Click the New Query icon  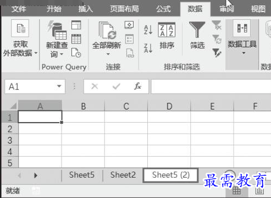[x=57, y=31]
